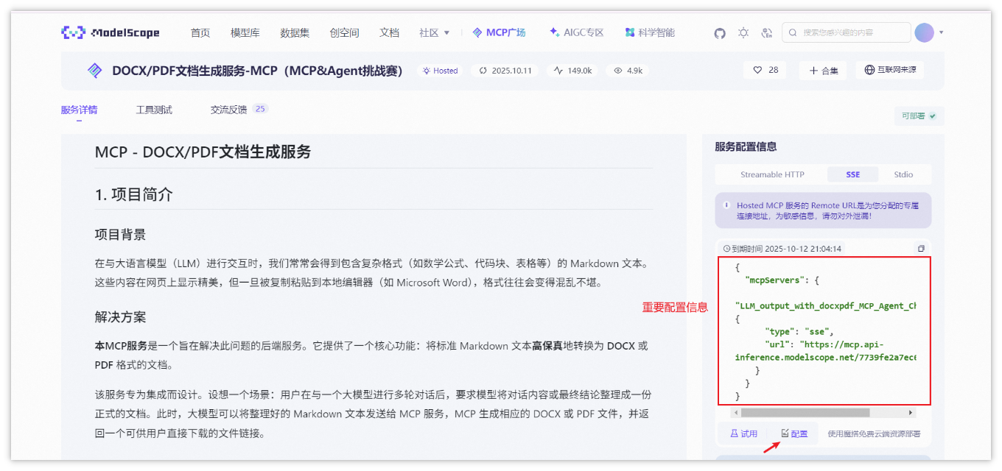Toggle light/dark theme sun icon

pos(743,33)
